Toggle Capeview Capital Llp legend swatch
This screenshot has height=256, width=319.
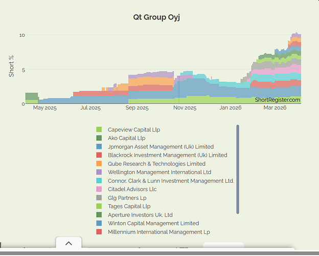click(99, 130)
